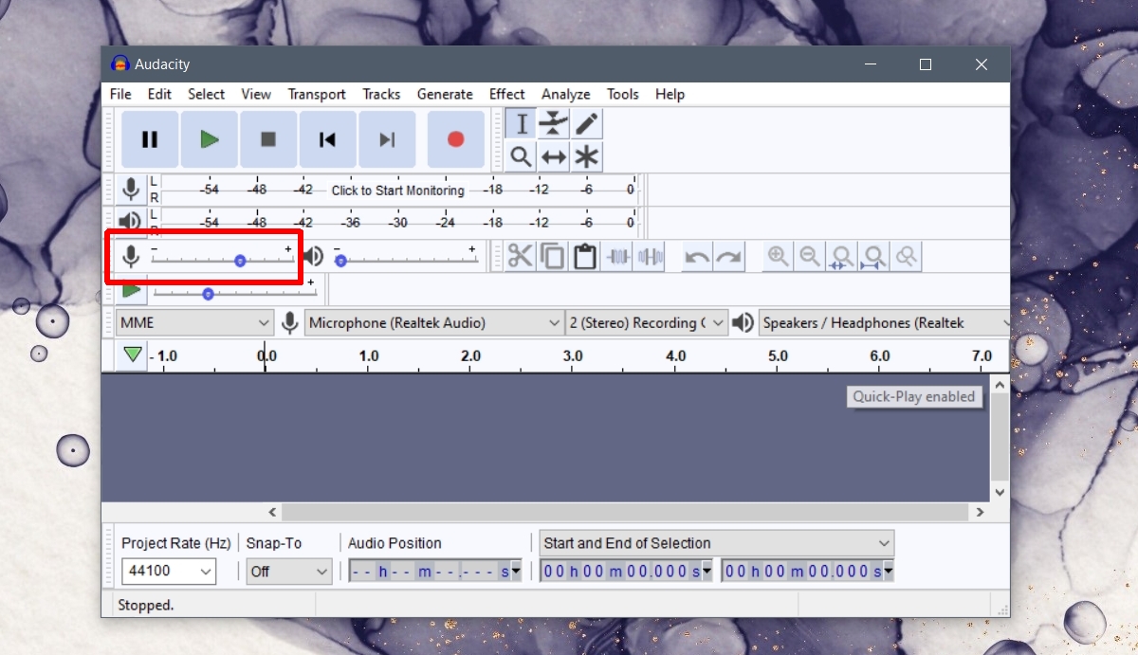Select the Envelope tool

tap(554, 123)
